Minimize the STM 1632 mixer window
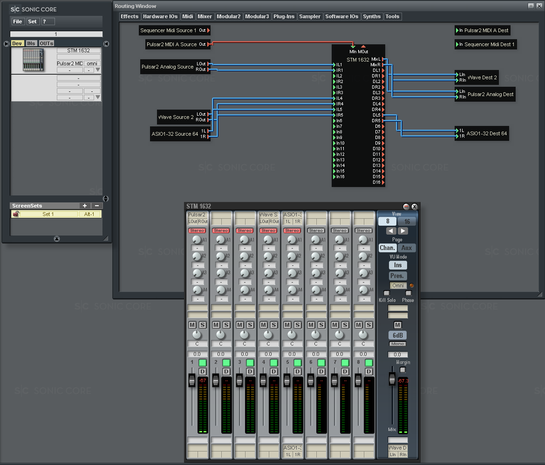The width and height of the screenshot is (545, 465). [x=406, y=207]
